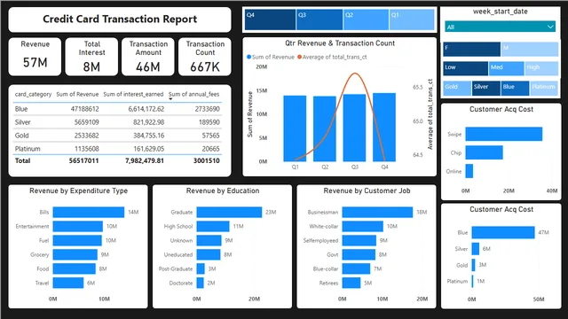Click the Average of total_trans_ct legend marker
Image resolution: width=568 pixels, height=319 pixels.
pyautogui.click(x=299, y=57)
